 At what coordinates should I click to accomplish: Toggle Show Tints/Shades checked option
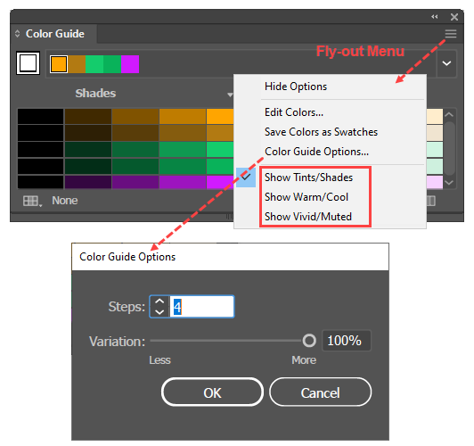tap(308, 178)
